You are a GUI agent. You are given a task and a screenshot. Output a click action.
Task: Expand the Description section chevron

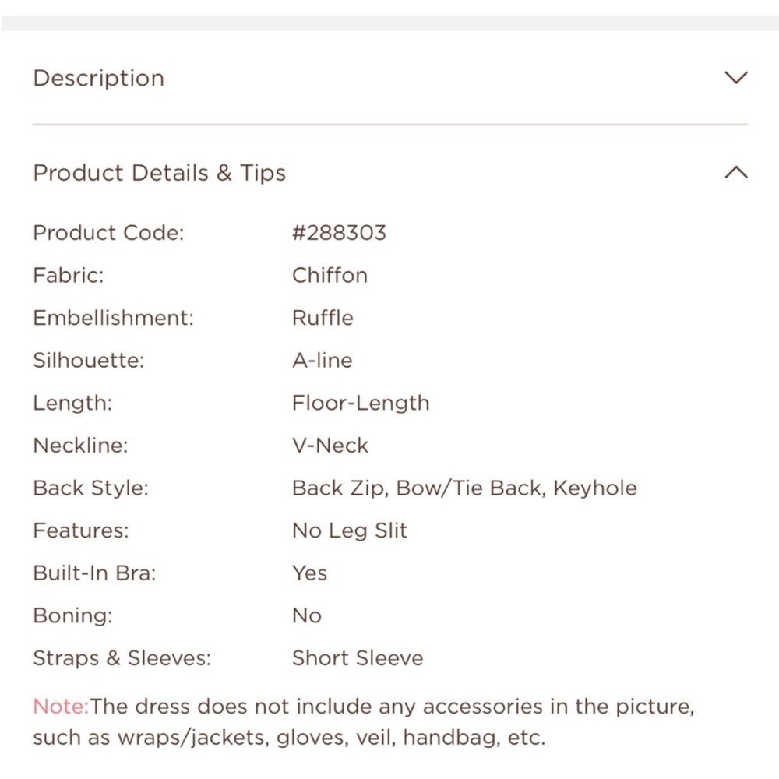pyautogui.click(x=736, y=77)
